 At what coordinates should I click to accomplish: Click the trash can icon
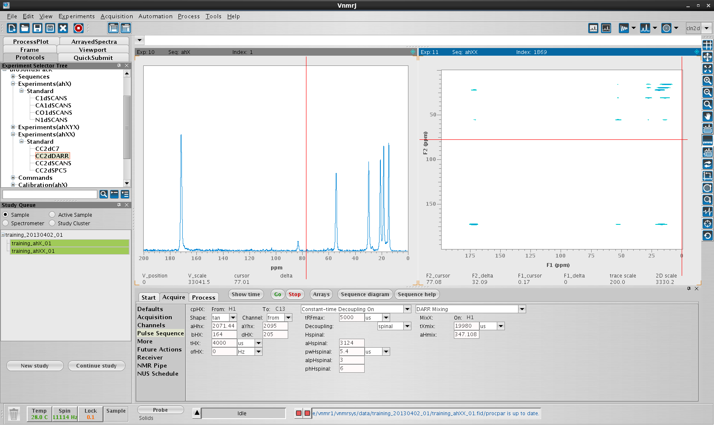tap(14, 414)
